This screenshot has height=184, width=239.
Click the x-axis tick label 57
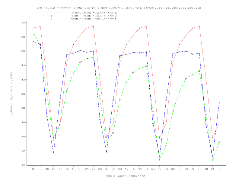pyautogui.click(x=160, y=169)
